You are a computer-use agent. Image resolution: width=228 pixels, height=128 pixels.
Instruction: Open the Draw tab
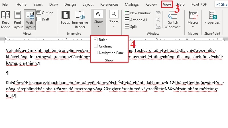tap(54, 5)
